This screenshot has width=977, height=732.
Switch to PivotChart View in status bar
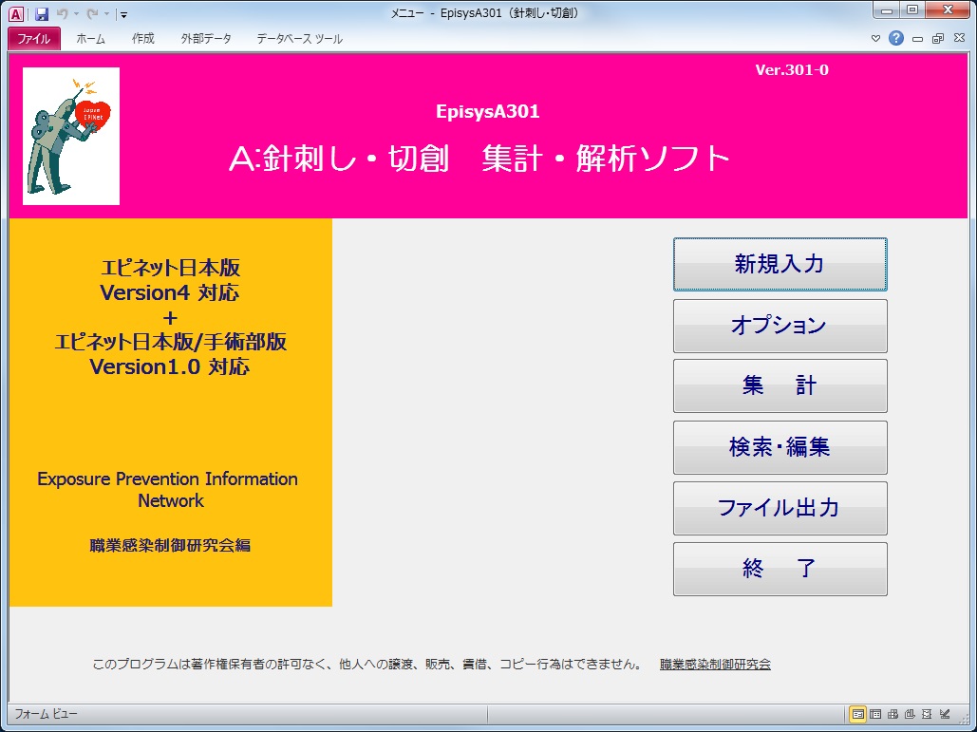(910, 714)
